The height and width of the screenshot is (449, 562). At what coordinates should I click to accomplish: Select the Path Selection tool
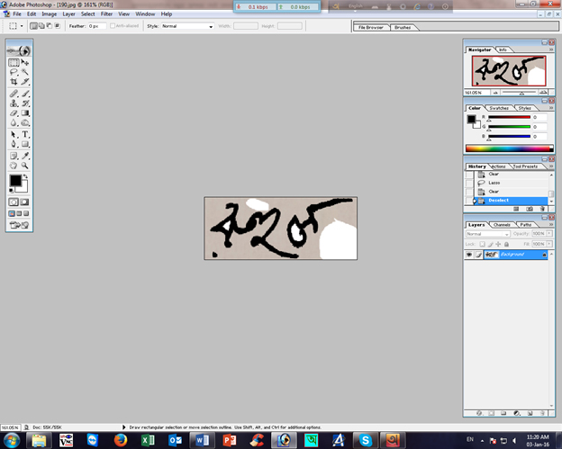14,135
